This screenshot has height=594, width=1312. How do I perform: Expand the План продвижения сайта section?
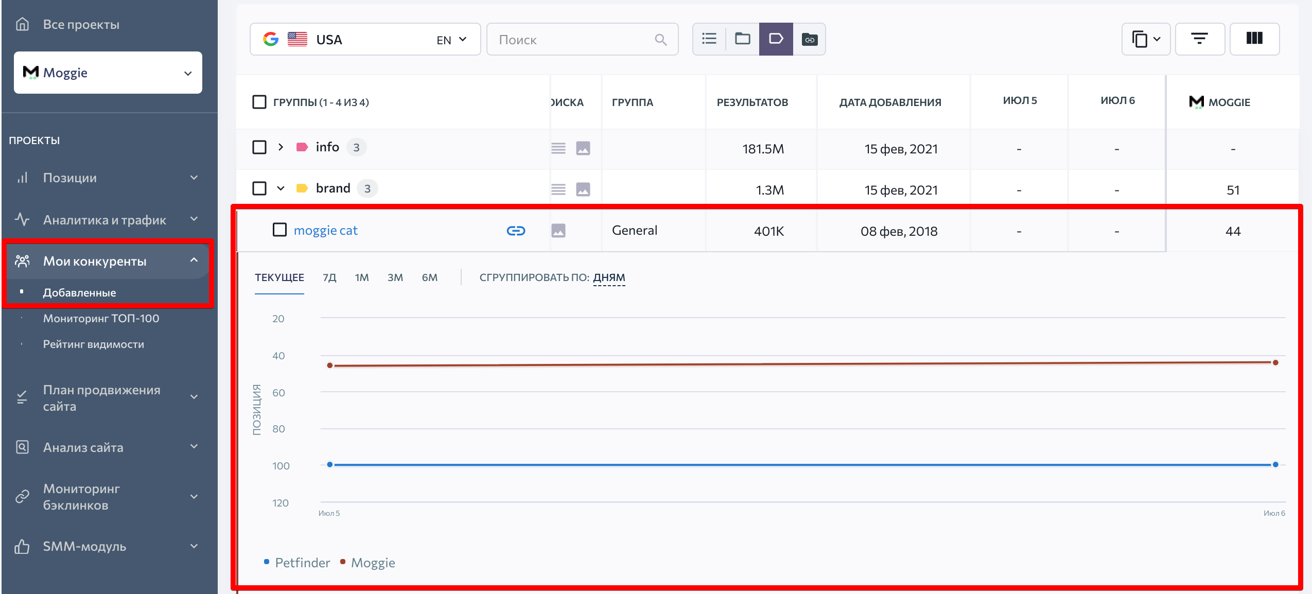[194, 397]
